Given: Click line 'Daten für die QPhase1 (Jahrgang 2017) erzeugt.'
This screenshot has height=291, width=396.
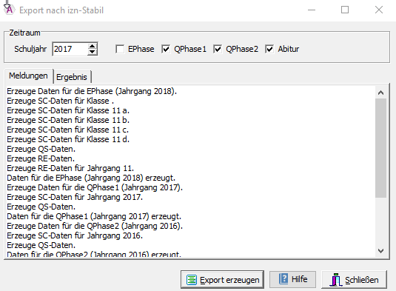Looking at the screenshot, I should click(94, 216).
